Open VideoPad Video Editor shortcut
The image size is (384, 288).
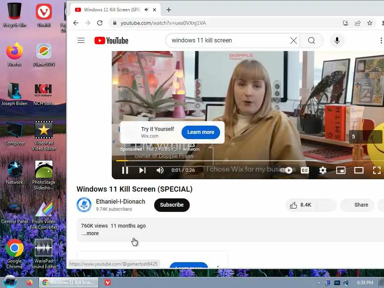point(43,135)
